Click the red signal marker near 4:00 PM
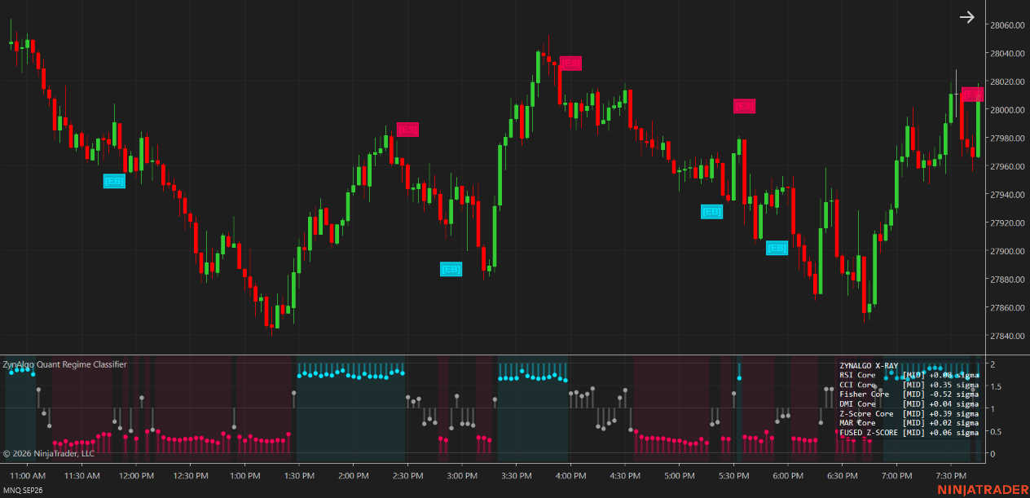Image resolution: width=1030 pixels, height=498 pixels. tap(570, 64)
